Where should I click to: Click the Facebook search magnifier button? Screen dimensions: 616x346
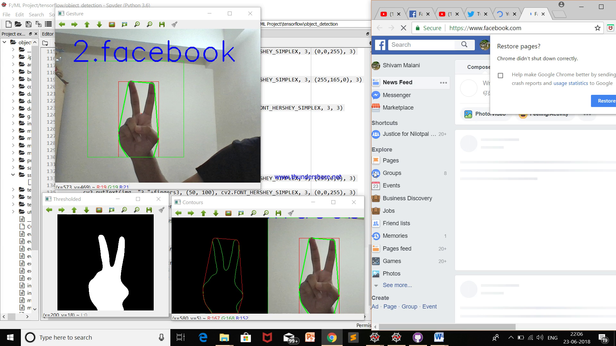(x=464, y=45)
